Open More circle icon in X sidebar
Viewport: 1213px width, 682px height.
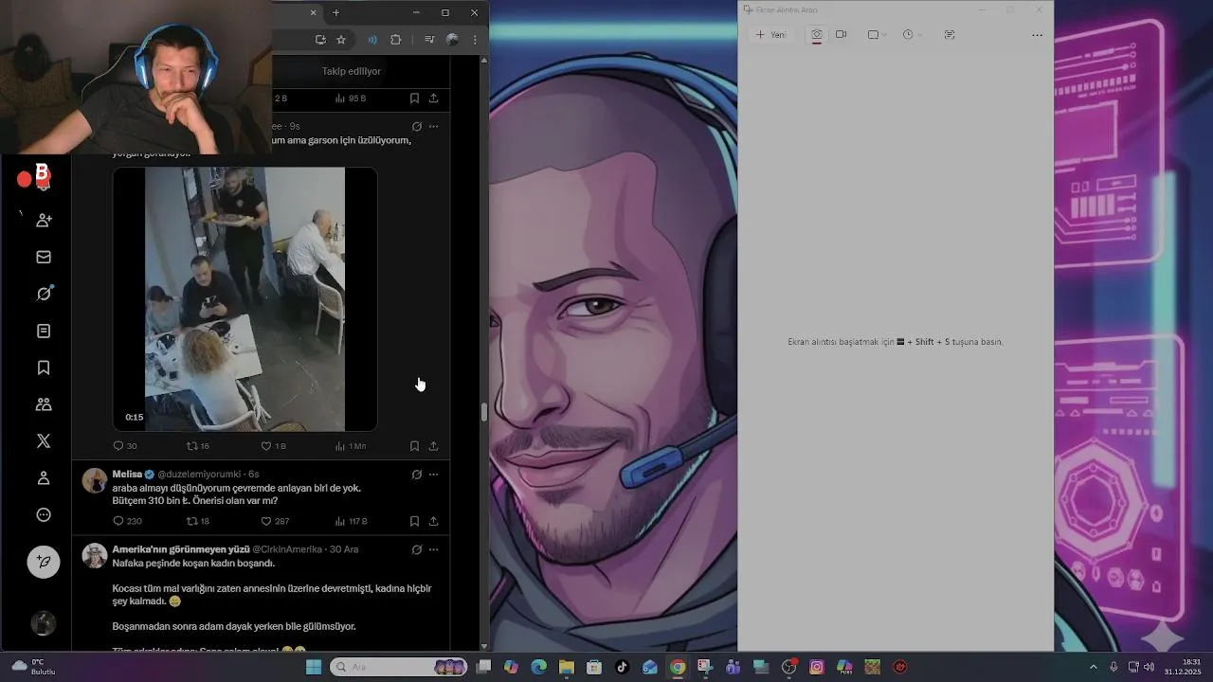click(x=44, y=515)
